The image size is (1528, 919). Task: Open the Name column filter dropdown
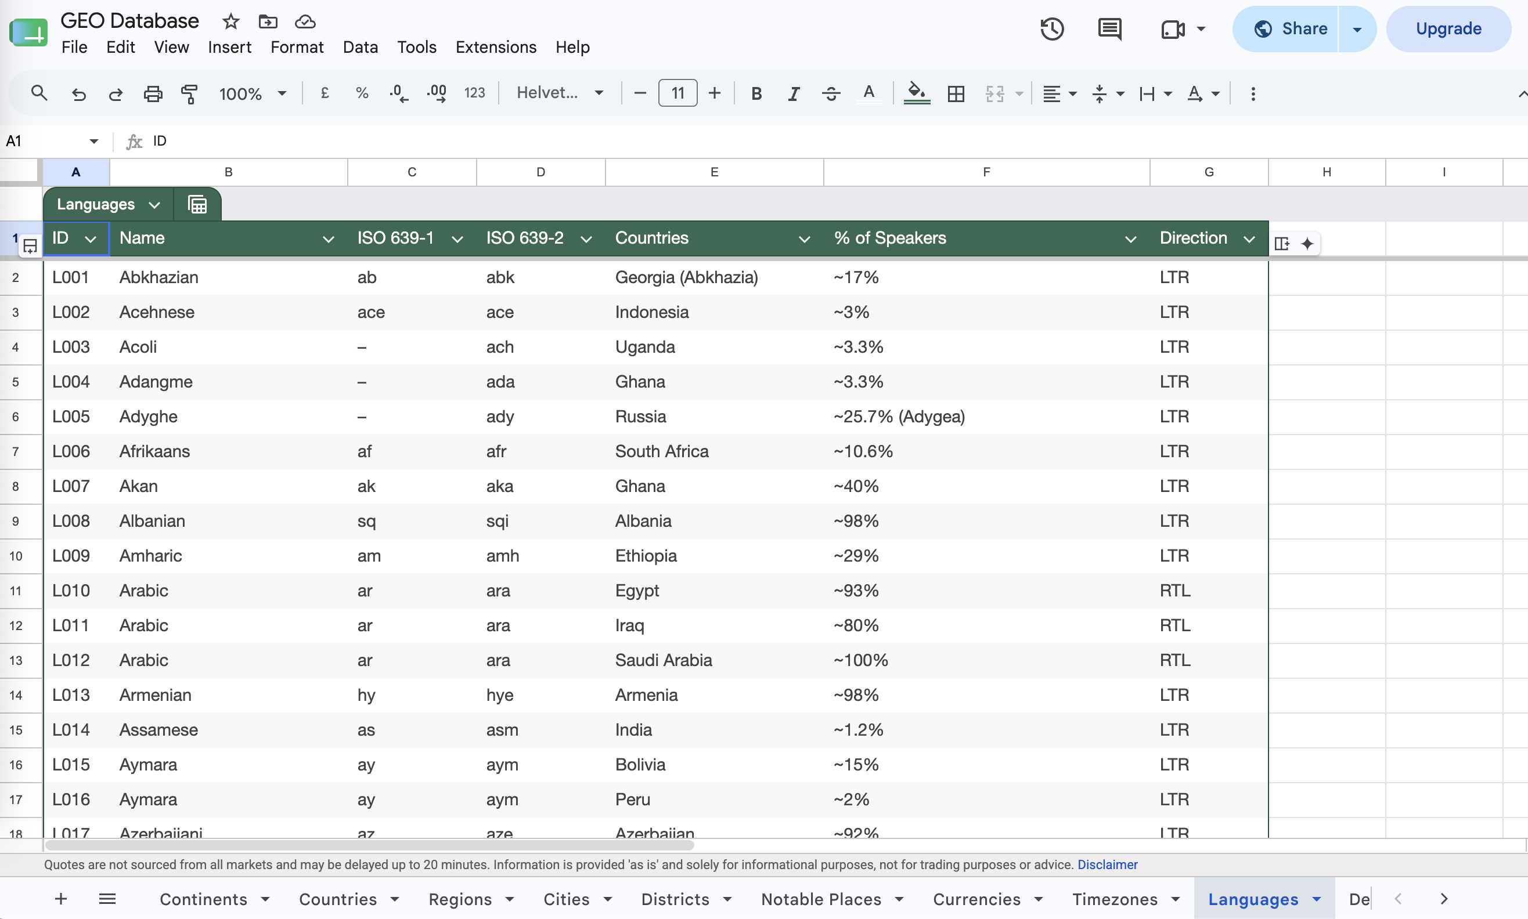(329, 239)
